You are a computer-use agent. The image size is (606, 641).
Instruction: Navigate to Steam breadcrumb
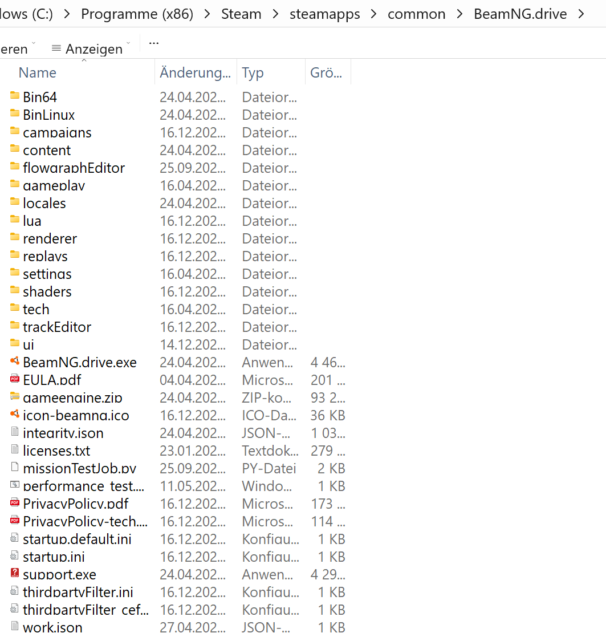(x=241, y=14)
